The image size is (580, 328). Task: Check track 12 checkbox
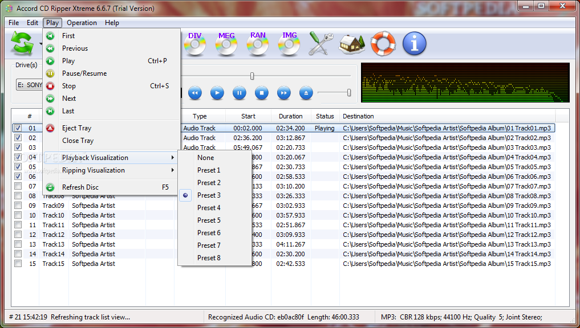point(18,234)
